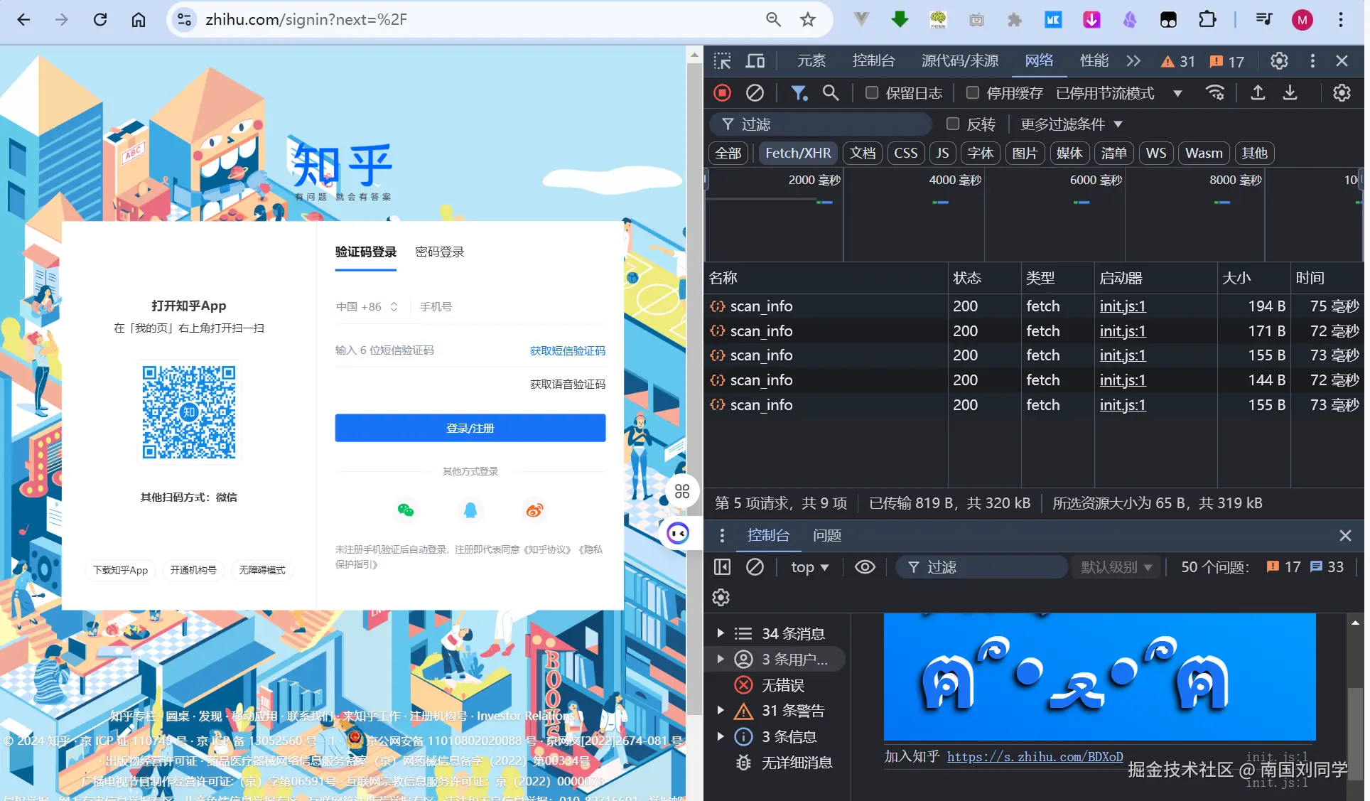The width and height of the screenshot is (1370, 801).
Task: Switch to the 密码登录 tab
Action: [439, 252]
